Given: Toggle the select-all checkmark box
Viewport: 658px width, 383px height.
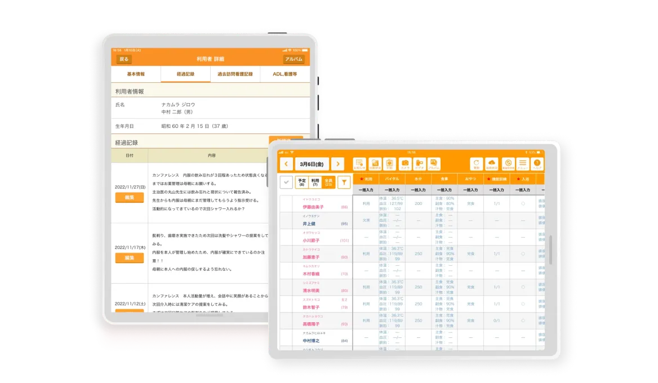Looking at the screenshot, I should (286, 182).
